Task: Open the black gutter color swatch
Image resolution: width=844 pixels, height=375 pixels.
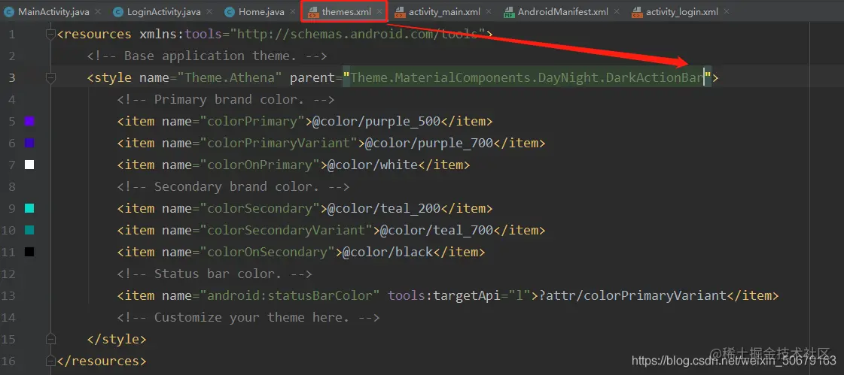Action: tap(29, 252)
